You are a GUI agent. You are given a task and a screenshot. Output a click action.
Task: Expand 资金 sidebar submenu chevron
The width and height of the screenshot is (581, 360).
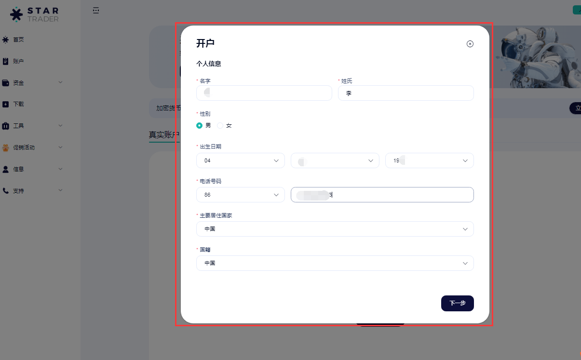point(61,82)
